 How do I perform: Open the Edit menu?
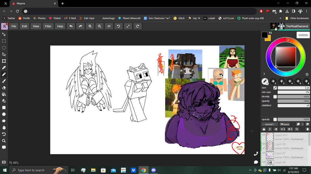coord(25,26)
